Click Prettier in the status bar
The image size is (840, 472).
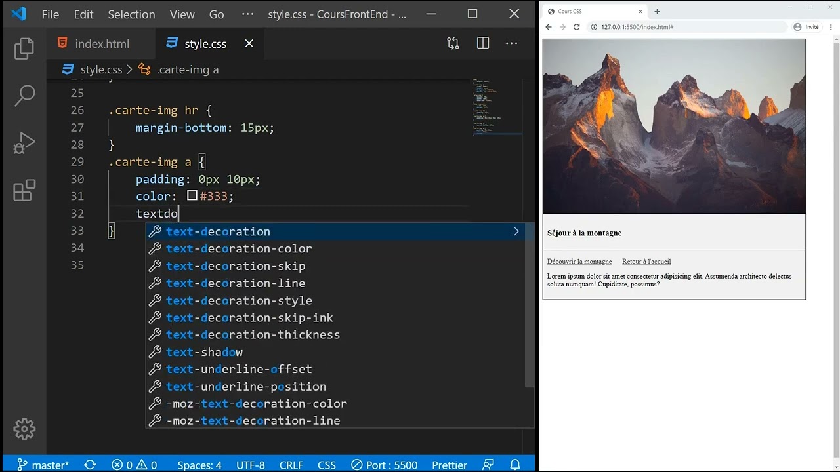pos(450,465)
